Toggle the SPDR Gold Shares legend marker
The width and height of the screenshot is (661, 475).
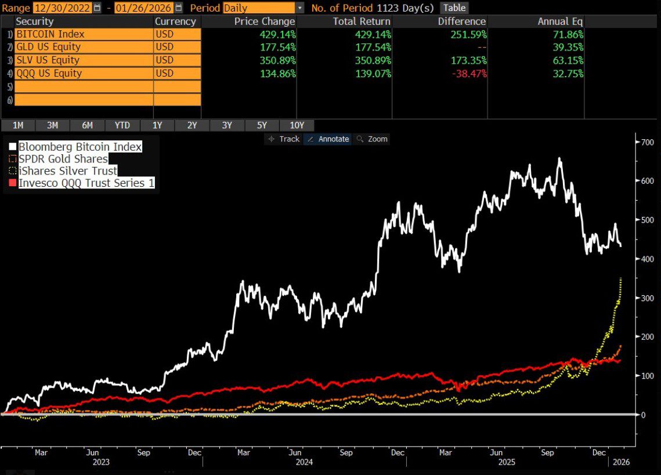12,159
